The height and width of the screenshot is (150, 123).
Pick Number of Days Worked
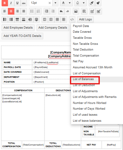click(x=89, y=109)
